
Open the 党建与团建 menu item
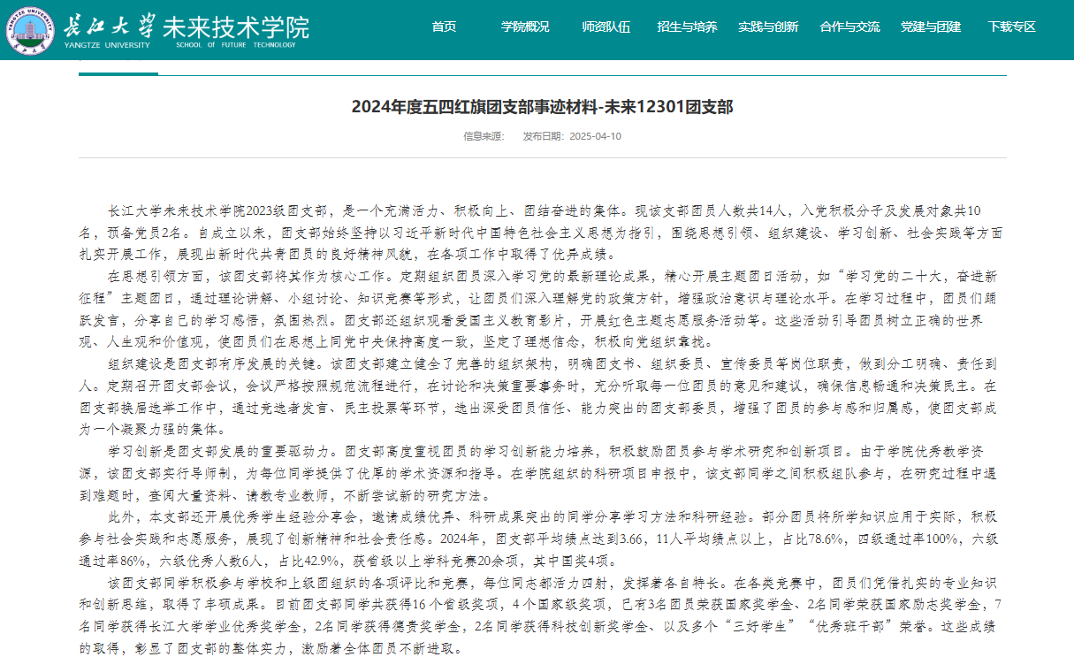(x=931, y=27)
